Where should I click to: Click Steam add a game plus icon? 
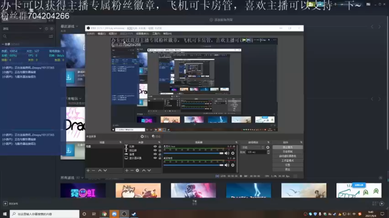coord(5,203)
